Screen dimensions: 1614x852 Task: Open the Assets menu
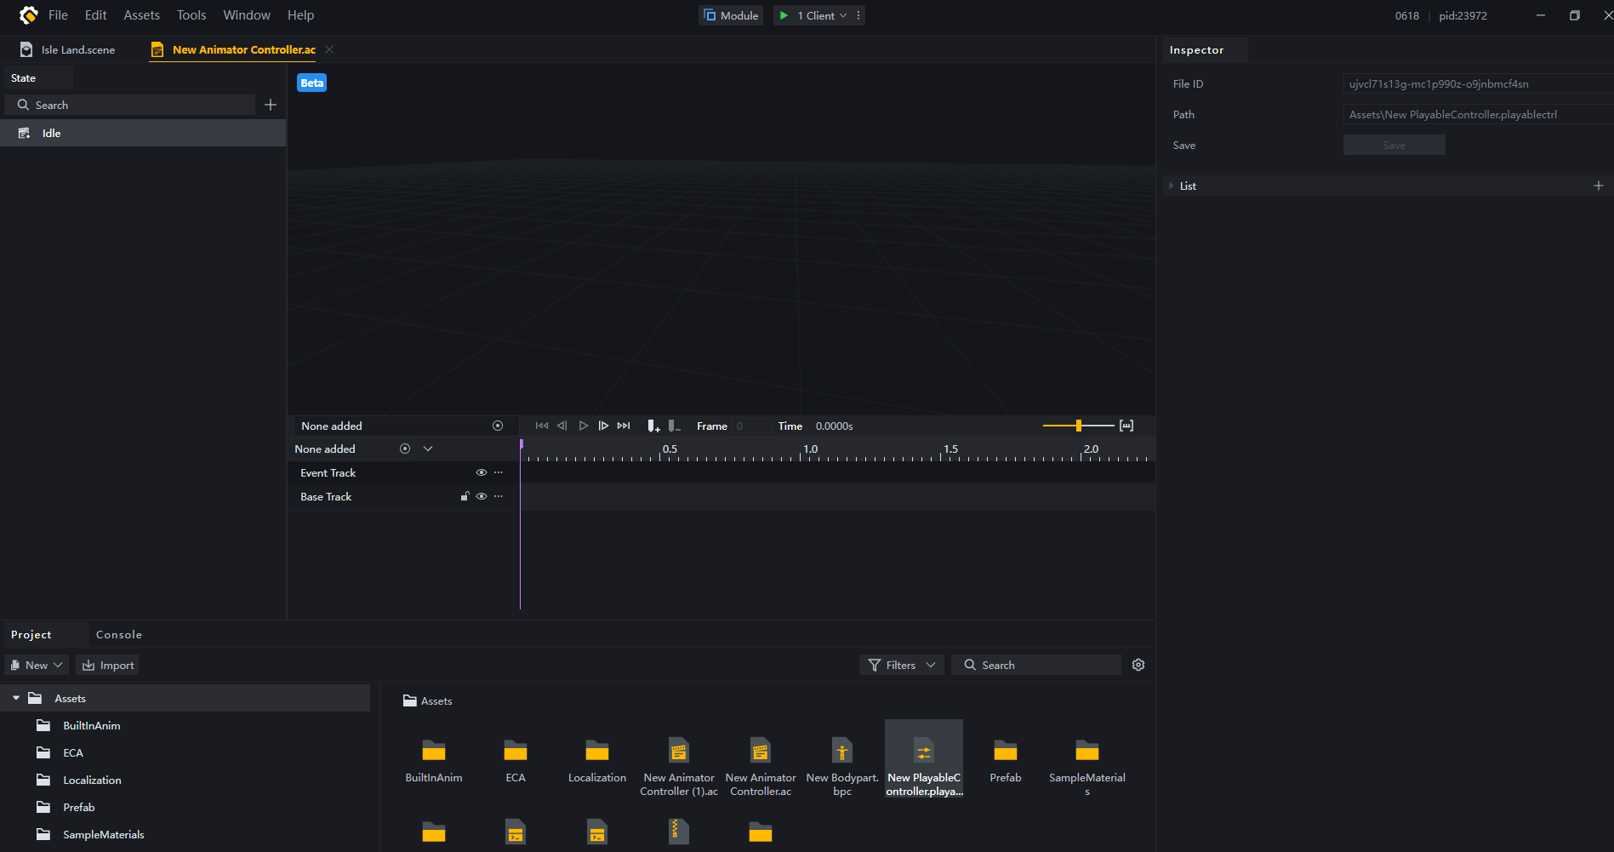(141, 15)
